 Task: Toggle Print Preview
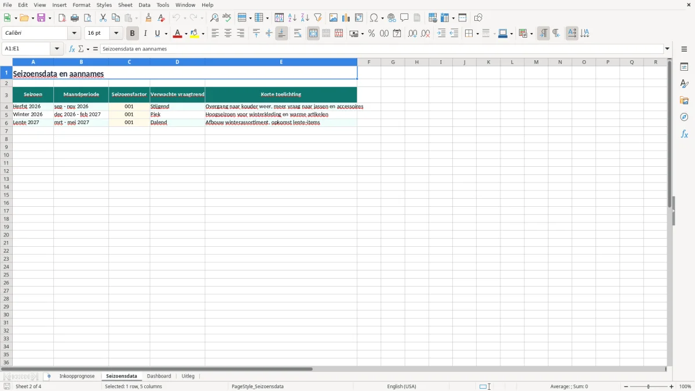[87, 18]
